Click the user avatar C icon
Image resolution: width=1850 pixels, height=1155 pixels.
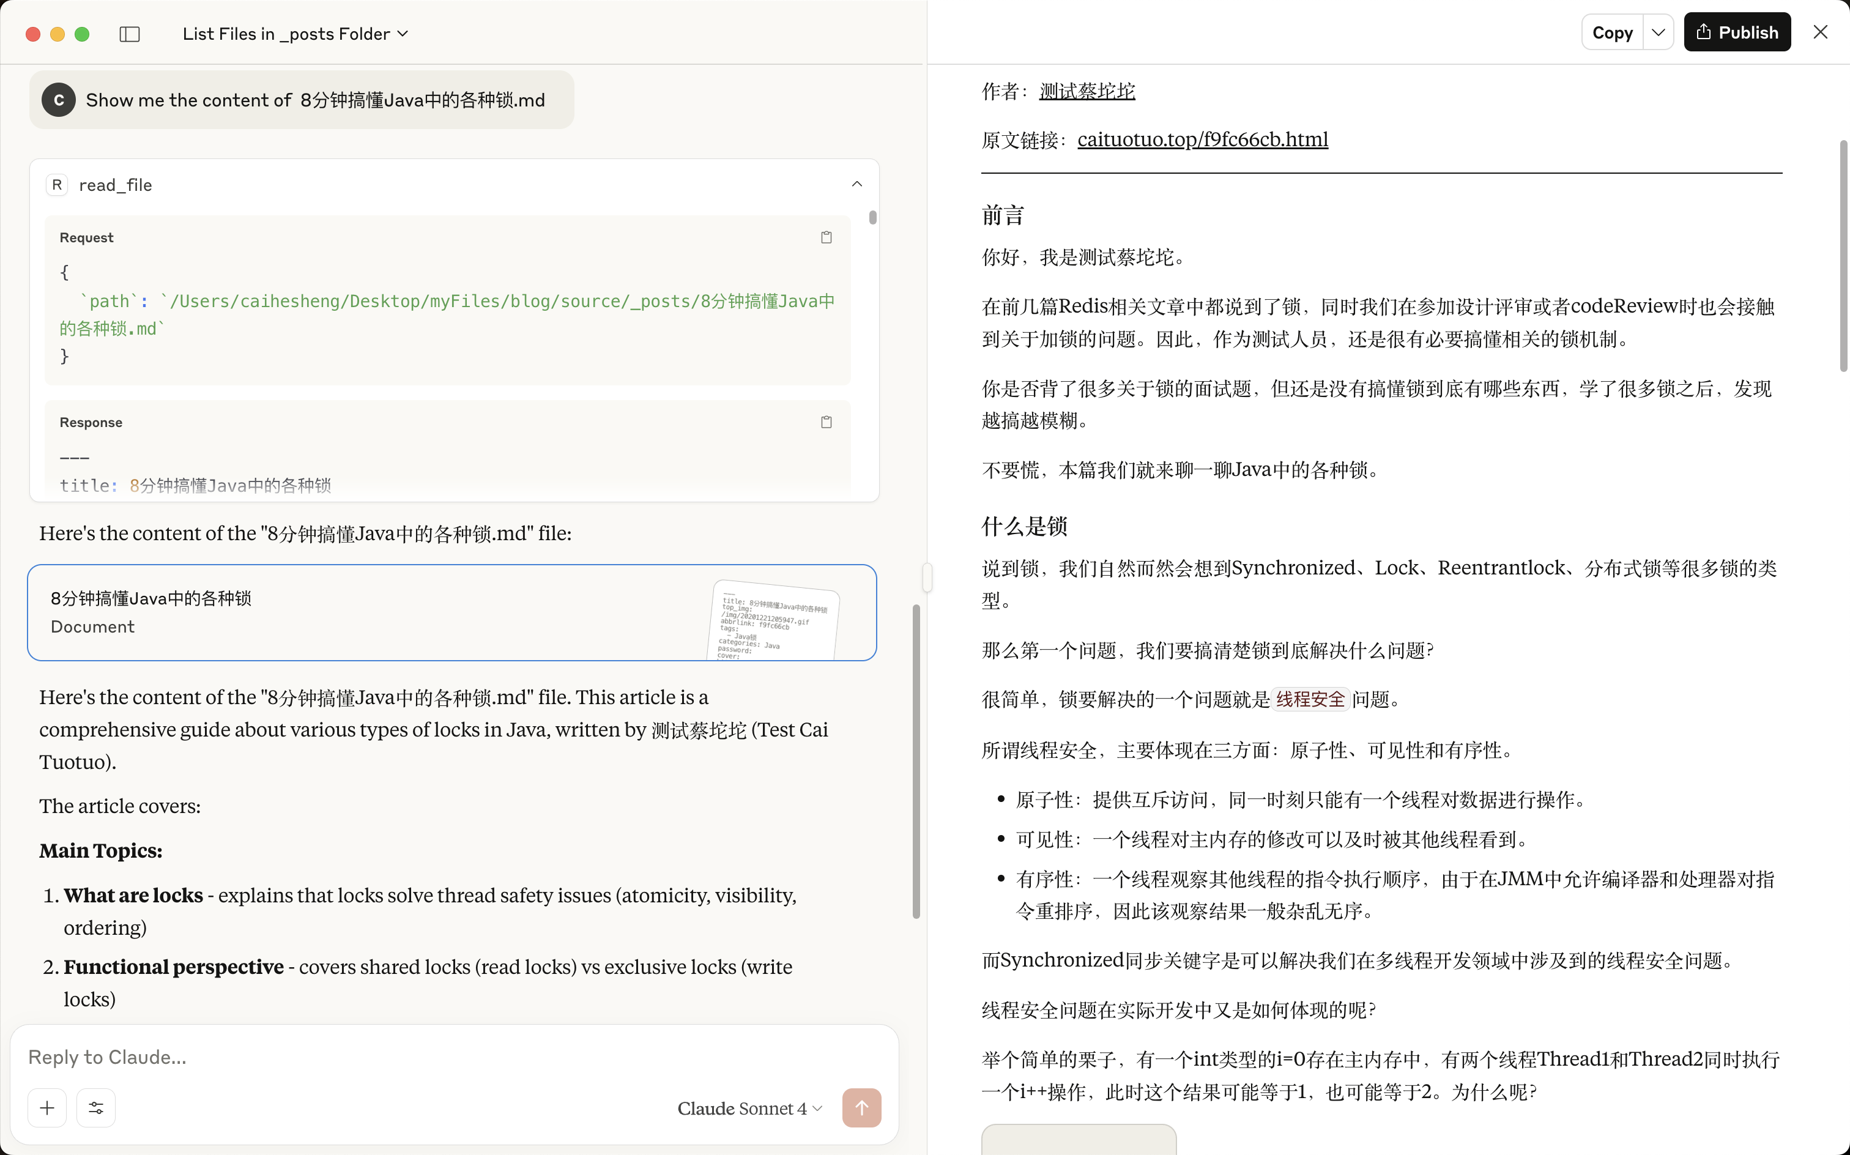pyautogui.click(x=59, y=100)
